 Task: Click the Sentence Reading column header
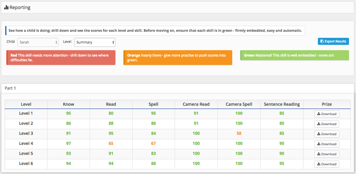click(282, 104)
